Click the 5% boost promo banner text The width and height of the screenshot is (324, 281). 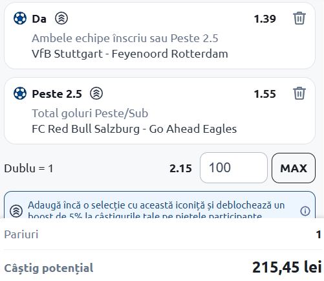point(157,210)
